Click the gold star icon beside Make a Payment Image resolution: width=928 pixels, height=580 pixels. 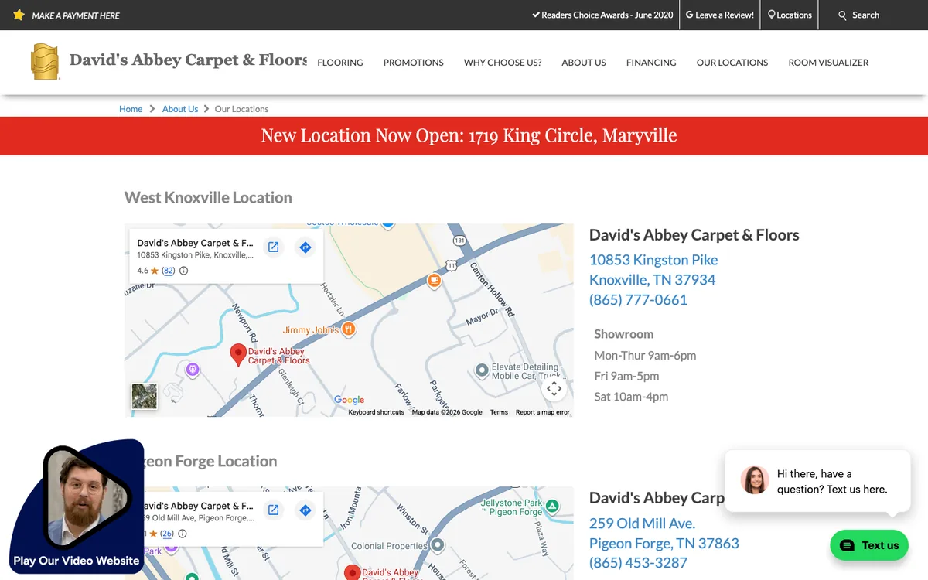pyautogui.click(x=19, y=15)
